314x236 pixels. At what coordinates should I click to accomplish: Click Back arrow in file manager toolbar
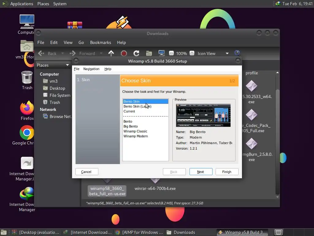[x=47, y=53]
